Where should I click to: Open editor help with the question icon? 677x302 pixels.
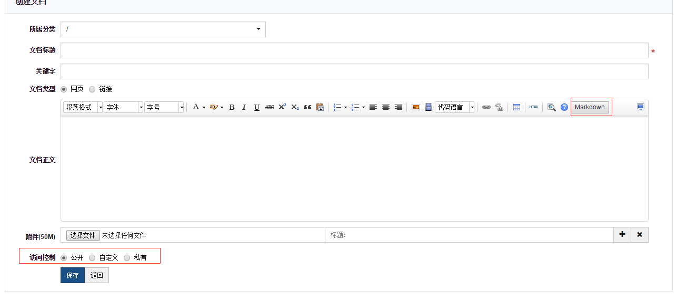(564, 107)
